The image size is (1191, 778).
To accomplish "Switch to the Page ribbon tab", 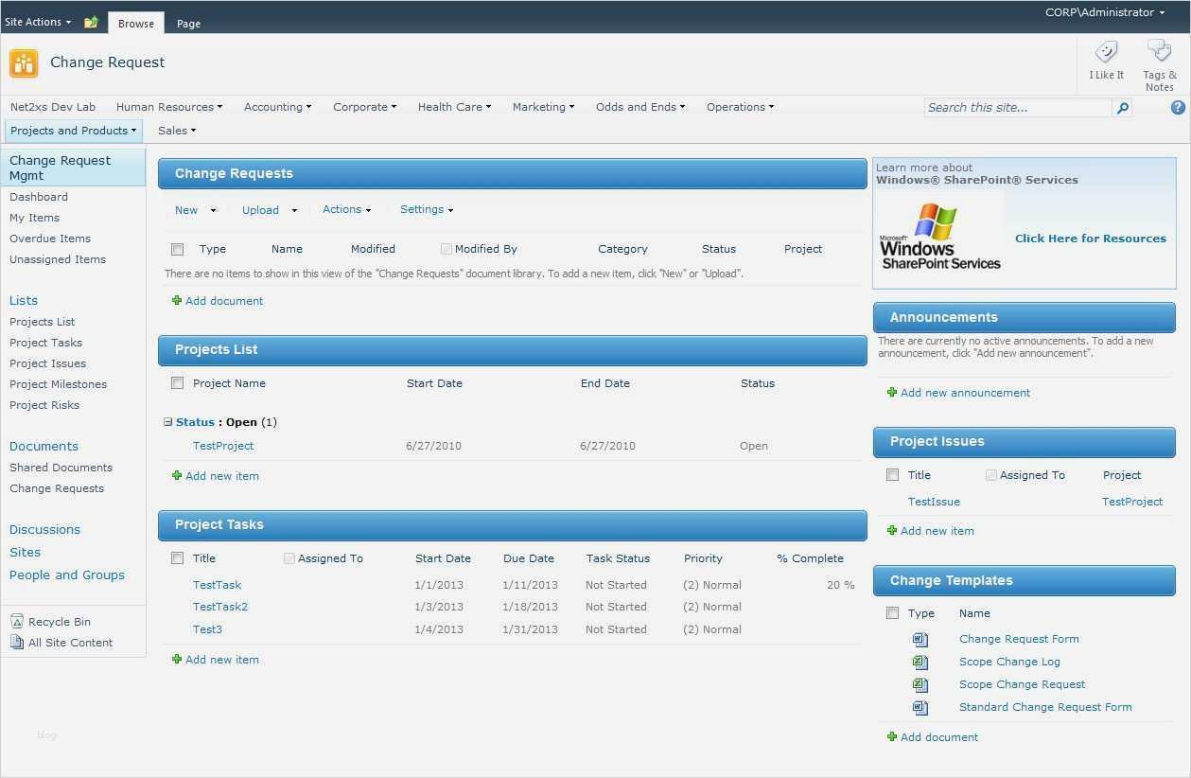I will 188,24.
